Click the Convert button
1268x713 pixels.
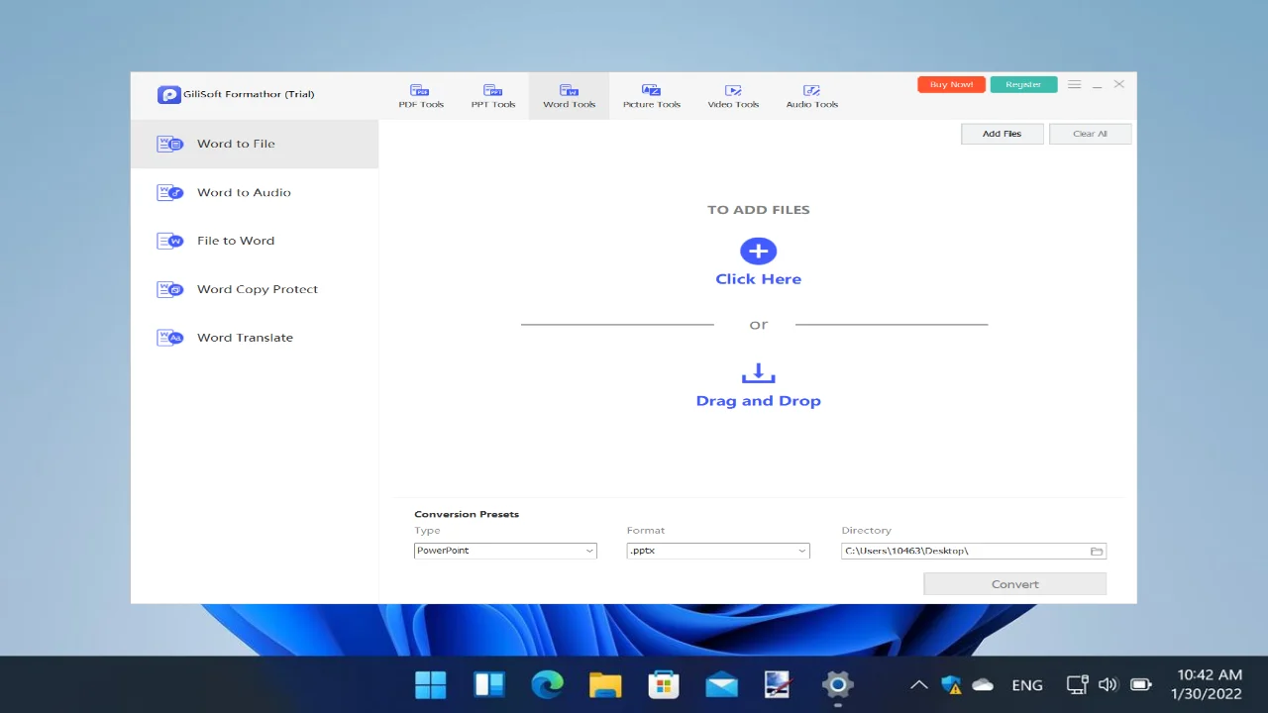pos(1014,584)
